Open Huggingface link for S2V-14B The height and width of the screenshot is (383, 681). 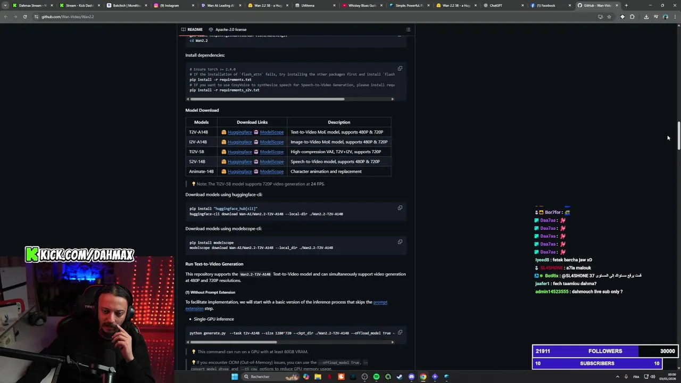tap(239, 162)
